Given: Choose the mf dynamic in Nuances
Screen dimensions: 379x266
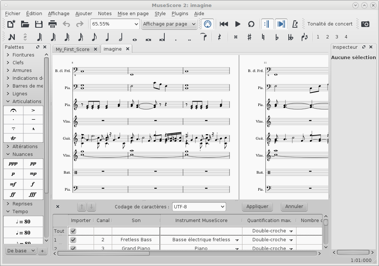Looking at the screenshot, I should tap(13, 184).
